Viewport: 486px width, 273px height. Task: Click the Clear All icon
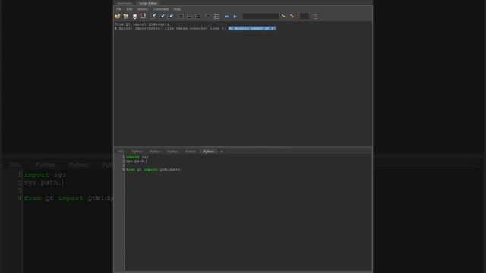[170, 16]
